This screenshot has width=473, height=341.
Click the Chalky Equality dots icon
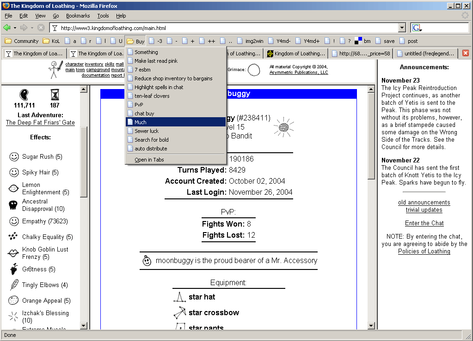point(13,237)
